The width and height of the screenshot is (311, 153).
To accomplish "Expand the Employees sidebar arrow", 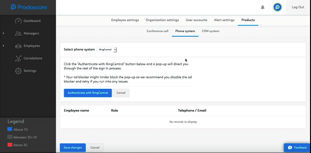I will coord(3,46).
